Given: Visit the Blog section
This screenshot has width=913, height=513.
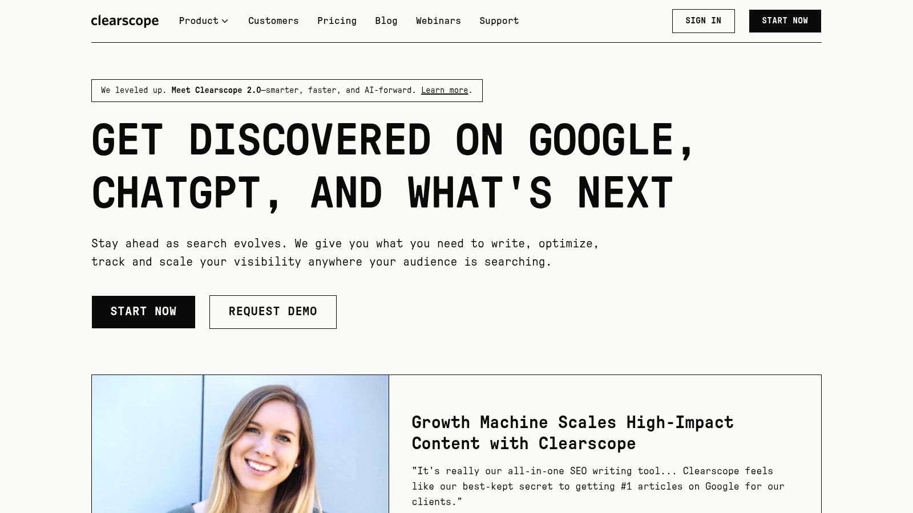Looking at the screenshot, I should pyautogui.click(x=386, y=21).
